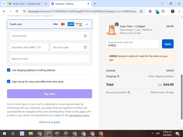Click the ESP language indicator
The height and width of the screenshot is (137, 183).
pos(158,134)
